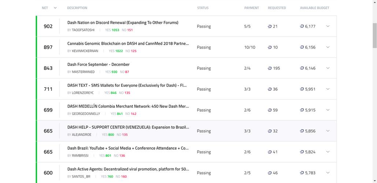
Task: Open Dash Force September - December proposal
Action: tap(98, 64)
